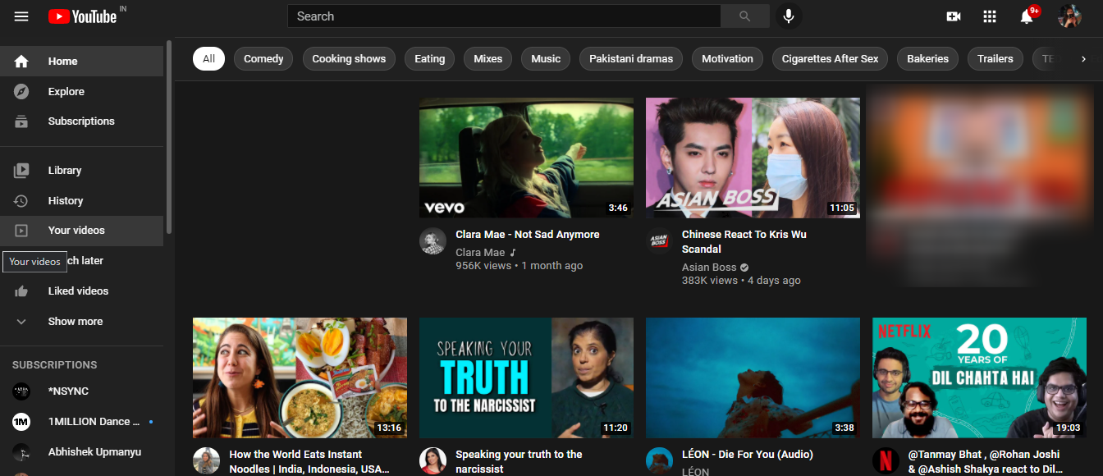
Task: Open Liked videos playlist
Action: 78,291
